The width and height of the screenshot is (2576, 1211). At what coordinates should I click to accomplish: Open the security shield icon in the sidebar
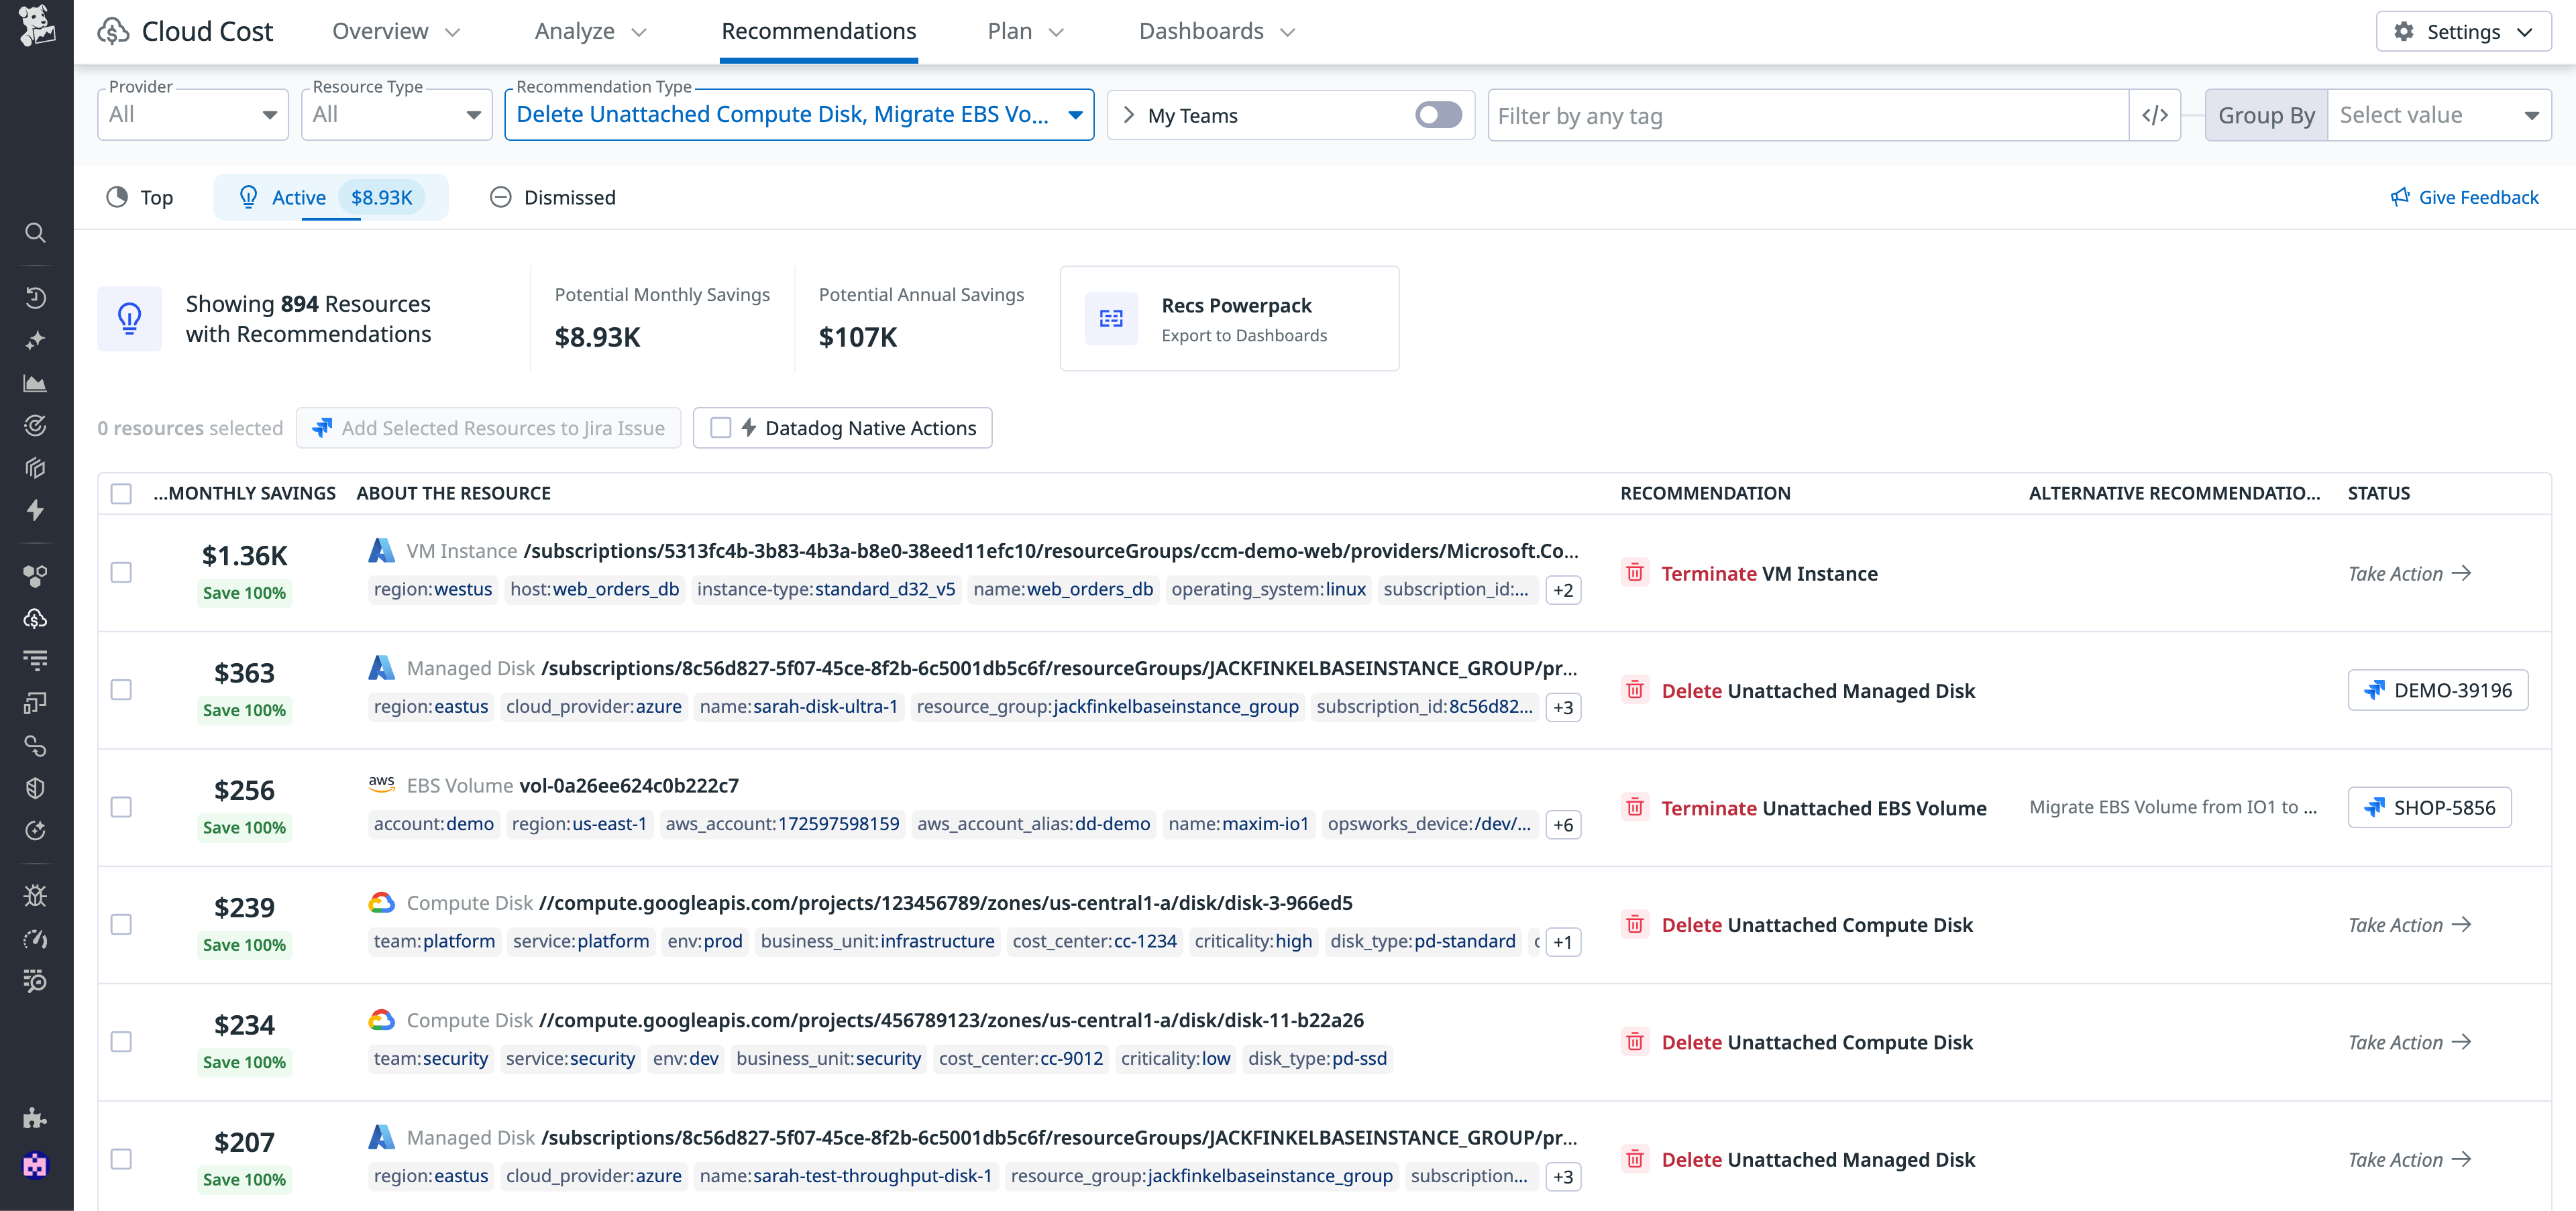36,787
